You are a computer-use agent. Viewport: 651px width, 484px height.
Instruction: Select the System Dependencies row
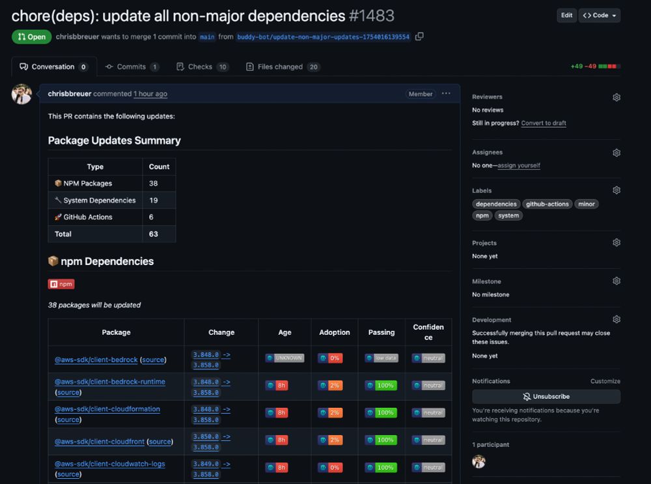[x=112, y=200]
